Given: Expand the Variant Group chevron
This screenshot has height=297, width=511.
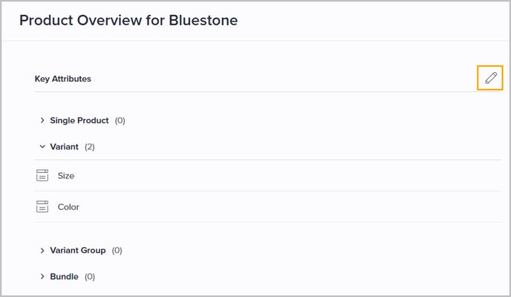Looking at the screenshot, I should pyautogui.click(x=42, y=250).
